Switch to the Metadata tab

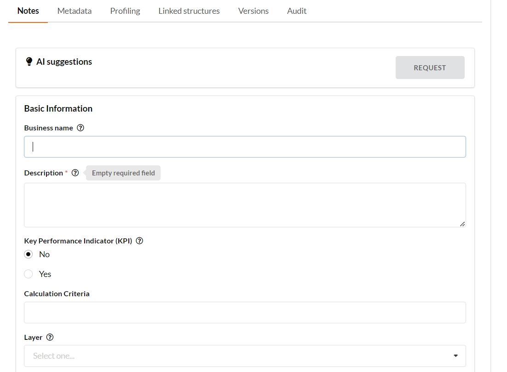[x=74, y=11]
